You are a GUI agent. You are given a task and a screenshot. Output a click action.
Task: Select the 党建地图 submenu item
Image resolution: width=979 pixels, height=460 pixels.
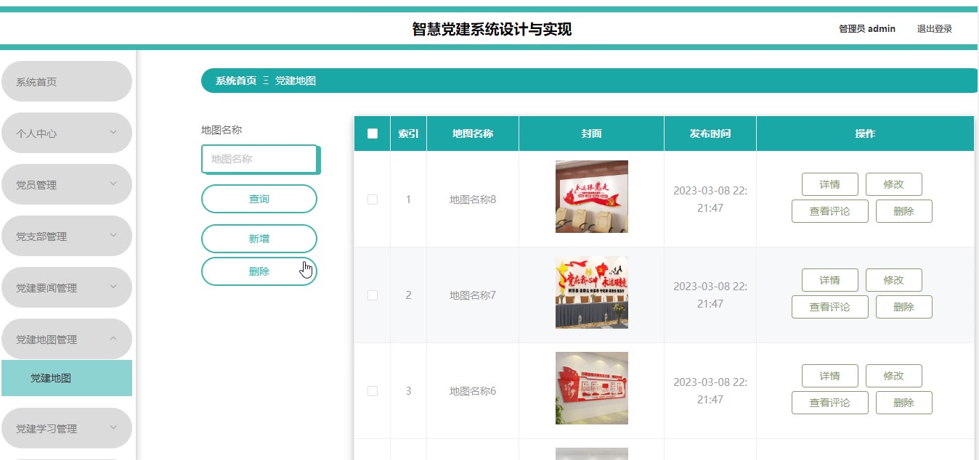click(x=67, y=378)
